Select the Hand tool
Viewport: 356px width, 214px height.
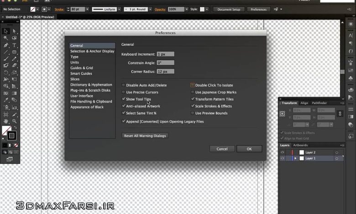tap(5, 121)
